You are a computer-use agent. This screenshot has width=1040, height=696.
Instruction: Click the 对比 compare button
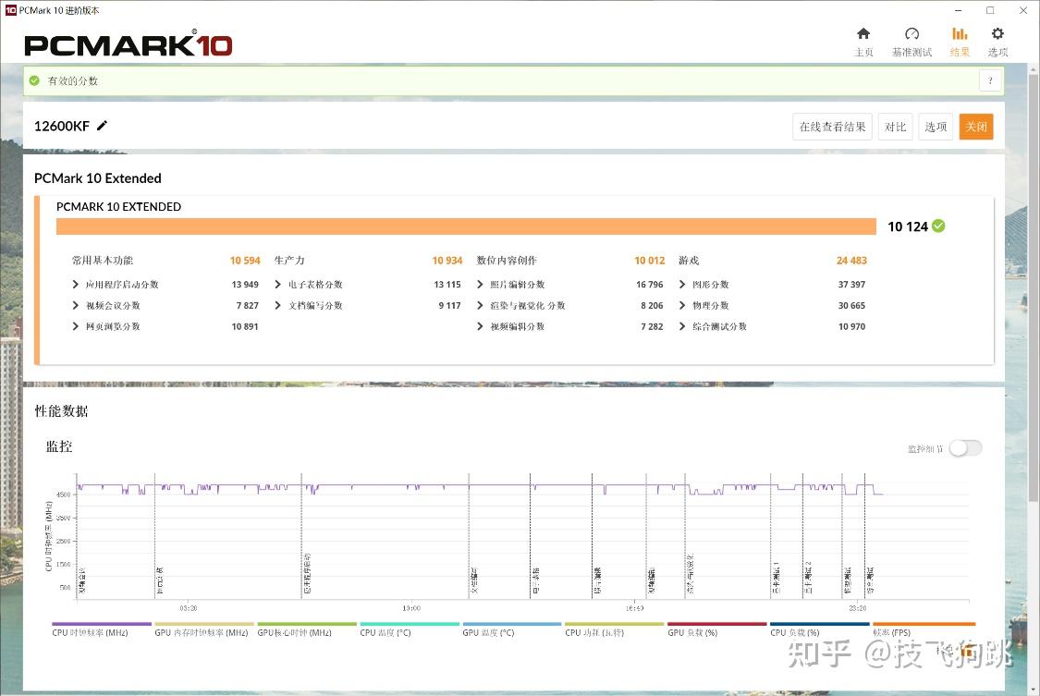[896, 127]
